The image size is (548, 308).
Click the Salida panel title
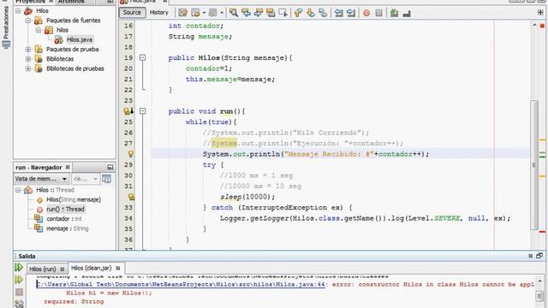click(27, 257)
